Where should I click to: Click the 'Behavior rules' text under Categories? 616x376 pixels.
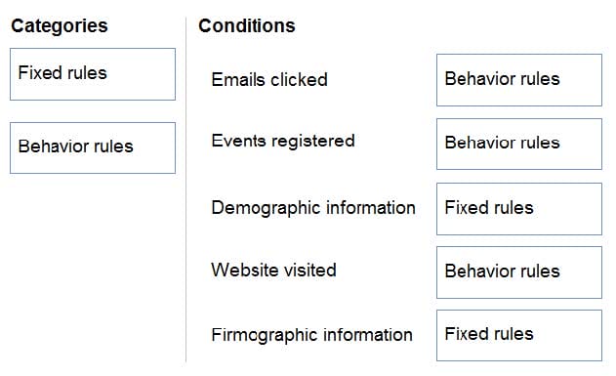[x=76, y=146]
